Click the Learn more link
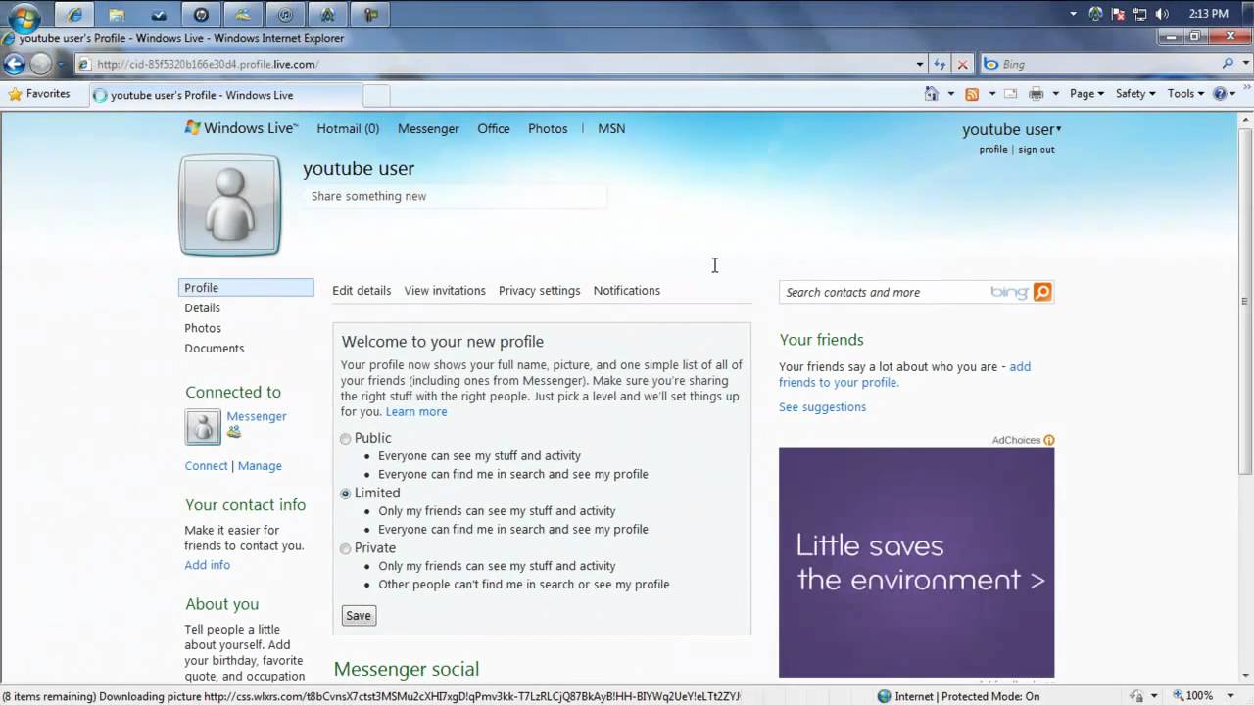This screenshot has width=1254, height=705. pos(416,412)
